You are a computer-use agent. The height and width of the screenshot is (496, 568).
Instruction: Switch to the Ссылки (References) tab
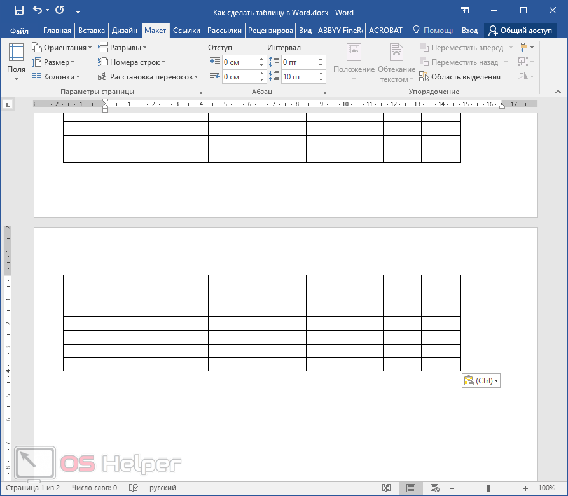[x=186, y=30]
